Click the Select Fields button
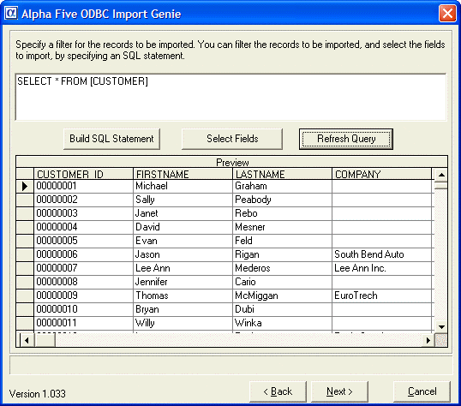Image resolution: width=461 pixels, height=406 pixels. 232,139
